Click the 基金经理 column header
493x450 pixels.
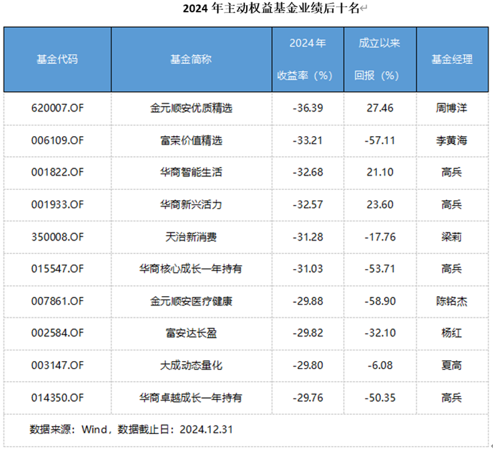pyautogui.click(x=452, y=59)
